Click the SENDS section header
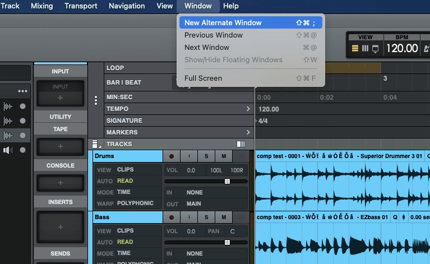Viewport: 430px width, 264px height. point(61,253)
